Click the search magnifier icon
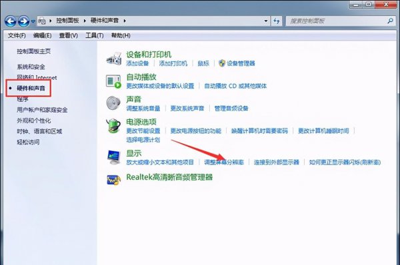400x265 pixels. coord(390,21)
